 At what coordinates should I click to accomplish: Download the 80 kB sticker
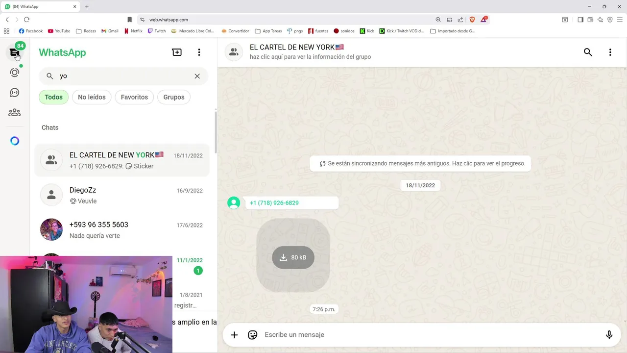[293, 257]
